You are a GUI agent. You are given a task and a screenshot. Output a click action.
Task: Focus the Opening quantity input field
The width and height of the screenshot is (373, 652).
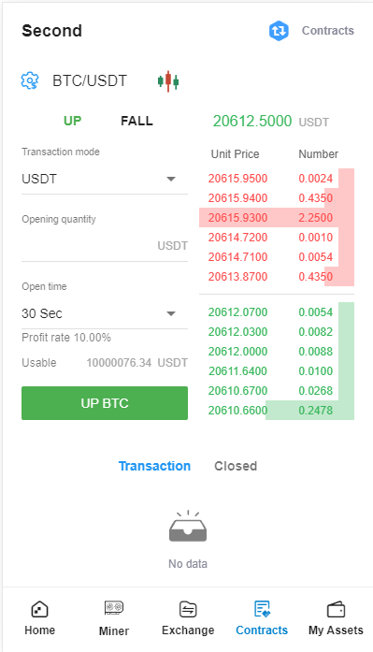pyautogui.click(x=105, y=246)
